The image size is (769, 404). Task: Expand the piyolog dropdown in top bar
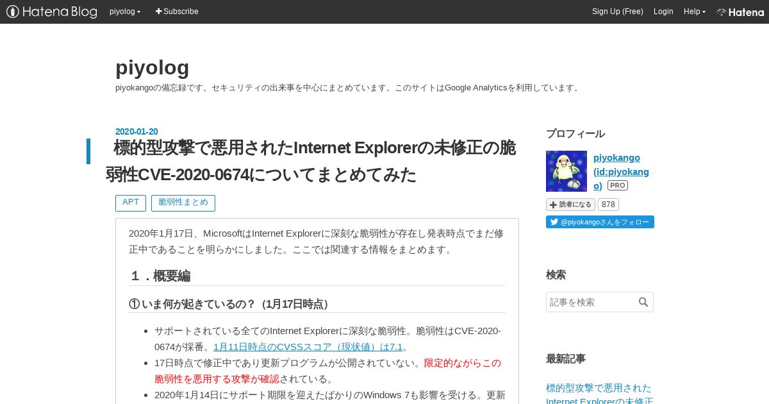click(125, 12)
